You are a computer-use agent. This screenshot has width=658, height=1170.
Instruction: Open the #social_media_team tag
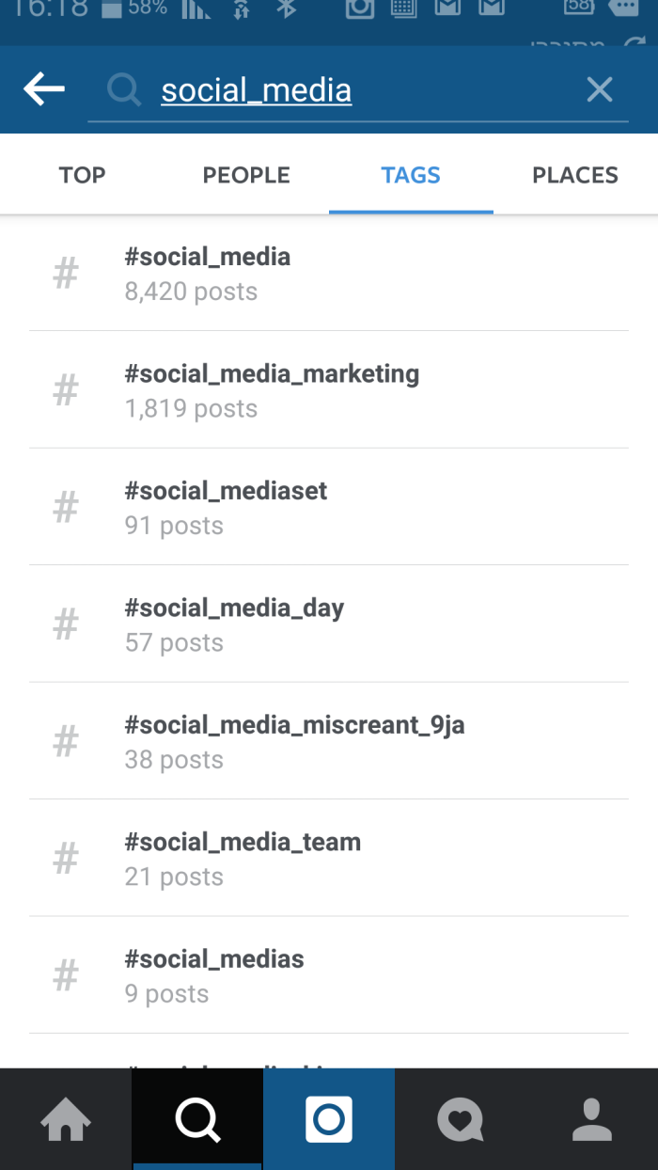click(x=329, y=858)
